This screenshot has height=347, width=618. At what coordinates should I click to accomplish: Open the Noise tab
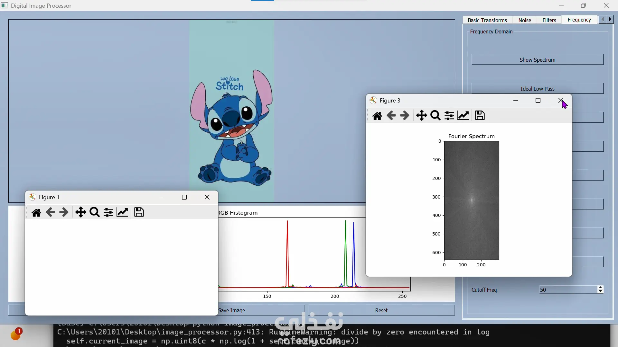524,20
